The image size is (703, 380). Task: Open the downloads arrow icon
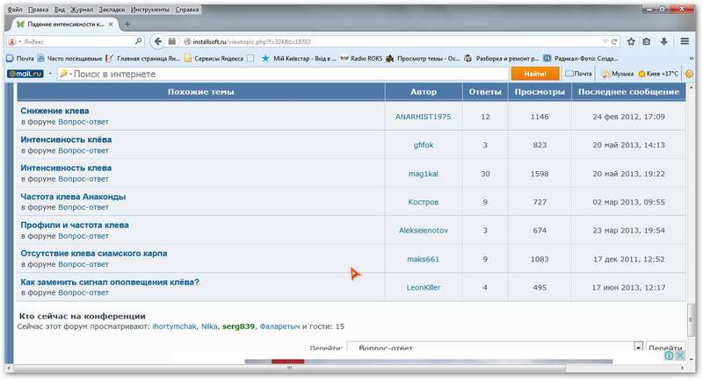(664, 41)
